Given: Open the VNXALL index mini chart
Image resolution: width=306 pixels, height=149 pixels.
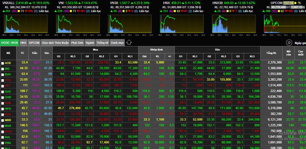Looking at the screenshot, I should click(26, 24).
